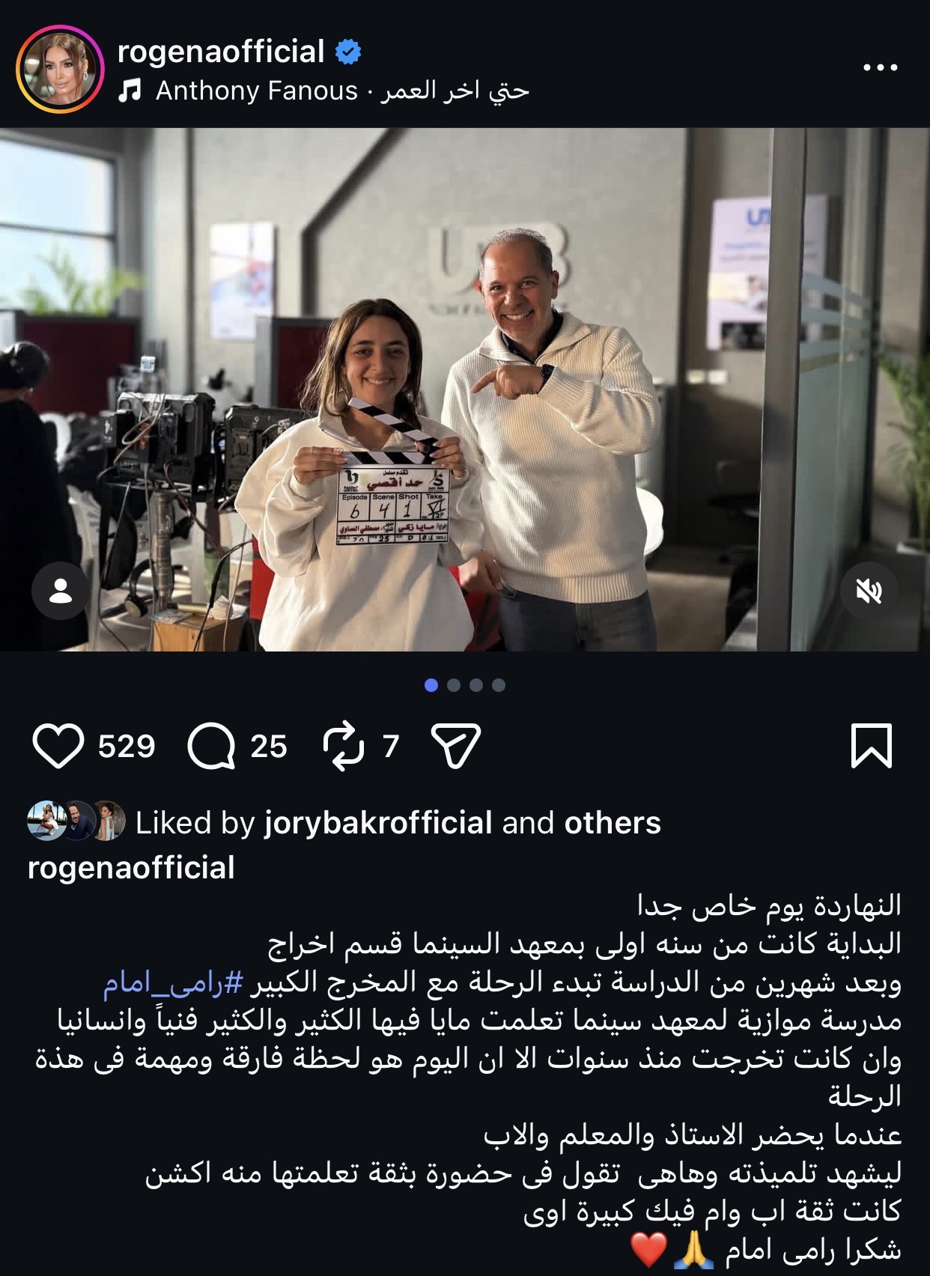The image size is (930, 1276).
Task: Tap the blue verified badge
Action: pyautogui.click(x=347, y=52)
